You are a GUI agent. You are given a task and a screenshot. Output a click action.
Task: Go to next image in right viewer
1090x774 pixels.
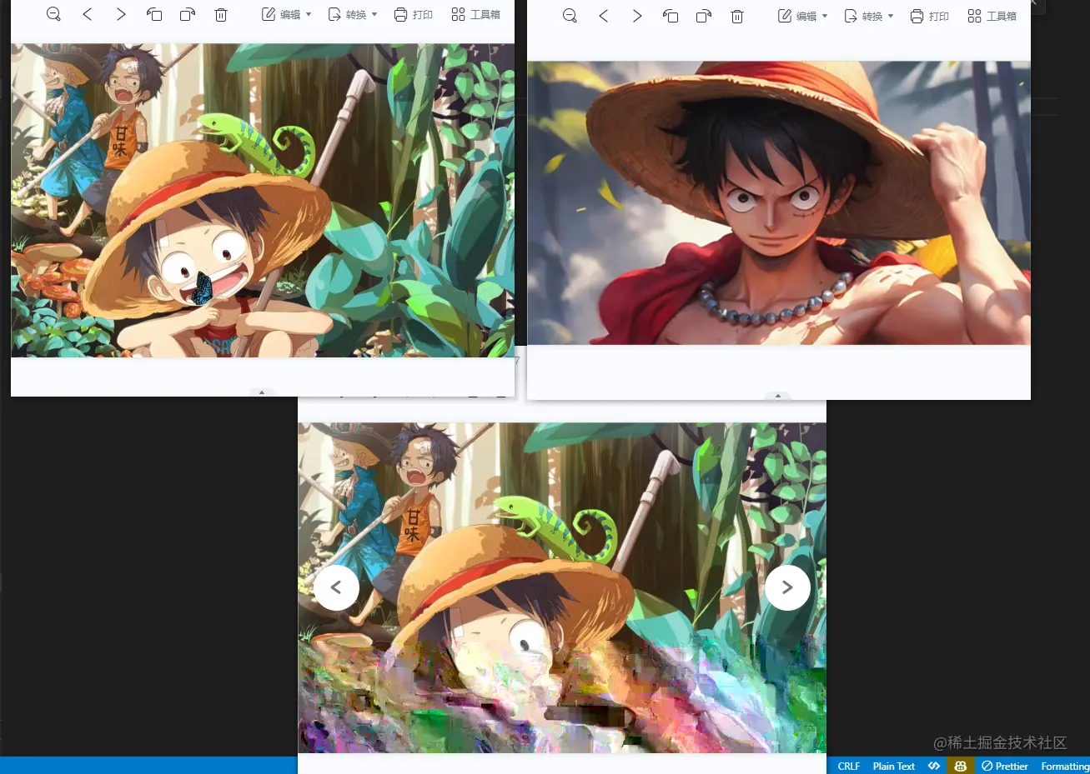point(637,16)
